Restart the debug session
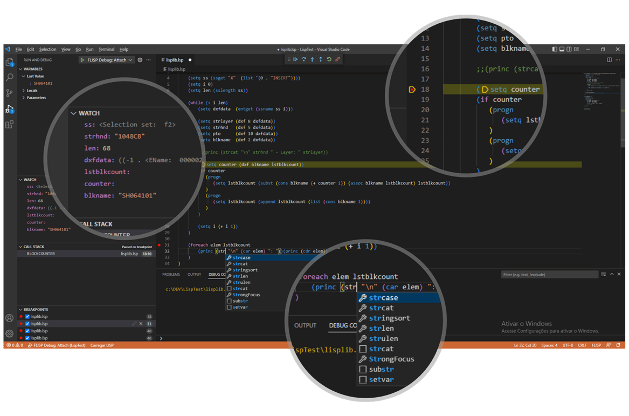Image resolution: width=629 pixels, height=416 pixels. (329, 59)
